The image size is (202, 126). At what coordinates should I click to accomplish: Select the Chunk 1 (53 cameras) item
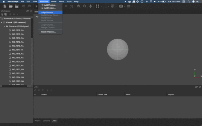coord(16,23)
